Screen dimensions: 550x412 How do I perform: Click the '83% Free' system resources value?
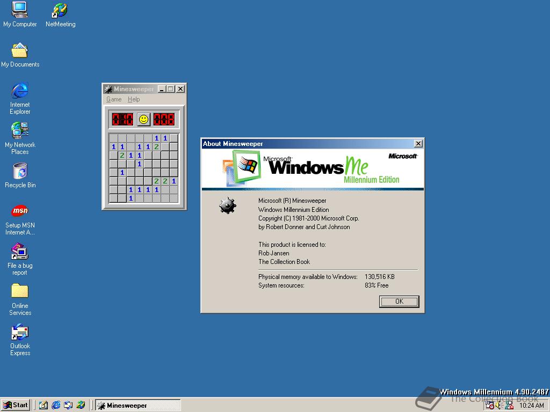377,285
